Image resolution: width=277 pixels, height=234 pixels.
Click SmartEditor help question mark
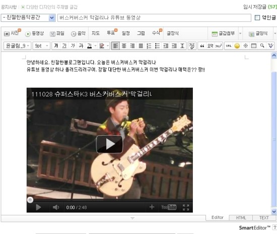275,227
